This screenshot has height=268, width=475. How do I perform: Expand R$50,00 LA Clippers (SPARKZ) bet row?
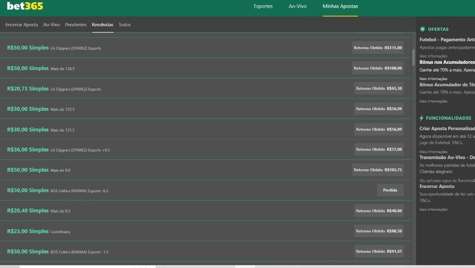click(205, 48)
